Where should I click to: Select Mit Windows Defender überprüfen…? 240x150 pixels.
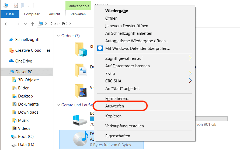tap(144, 48)
